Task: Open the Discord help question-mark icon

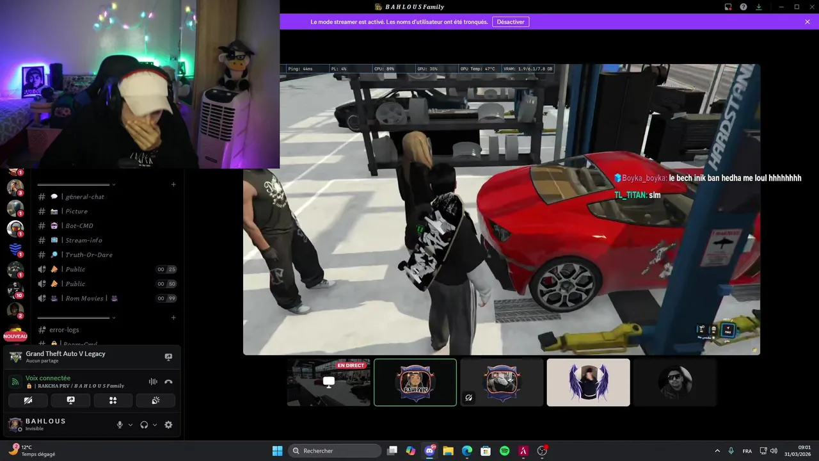Action: tap(743, 7)
